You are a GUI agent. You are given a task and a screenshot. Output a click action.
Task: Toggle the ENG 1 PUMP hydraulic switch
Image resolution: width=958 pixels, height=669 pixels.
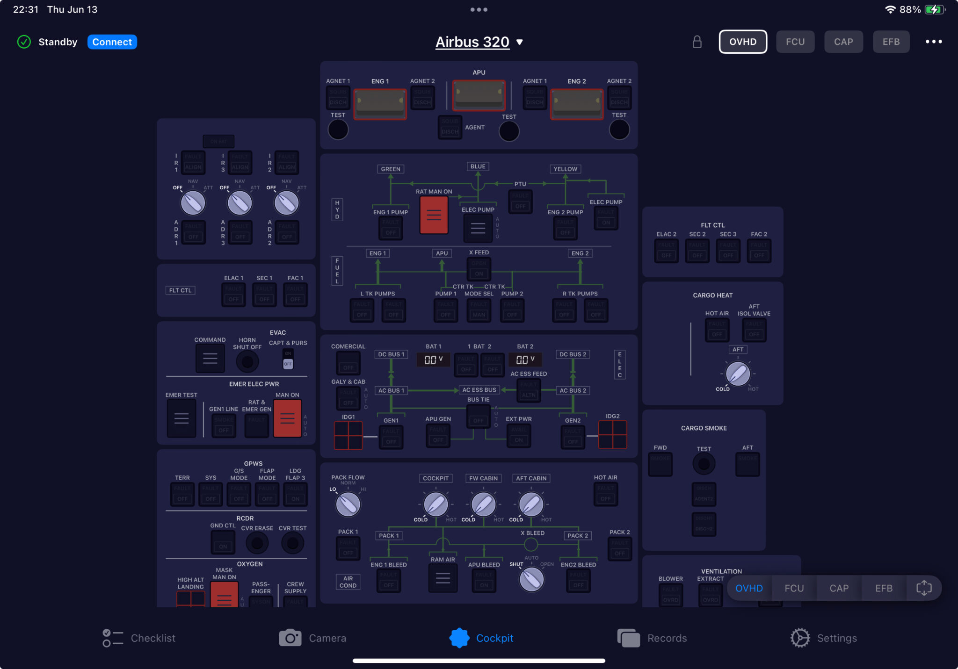tap(391, 227)
